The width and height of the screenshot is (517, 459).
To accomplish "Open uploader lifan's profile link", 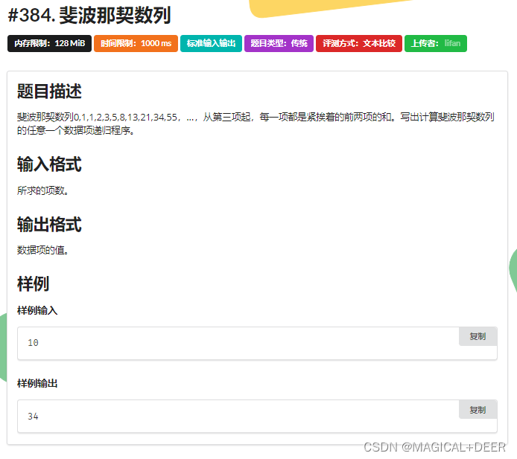I will [452, 43].
